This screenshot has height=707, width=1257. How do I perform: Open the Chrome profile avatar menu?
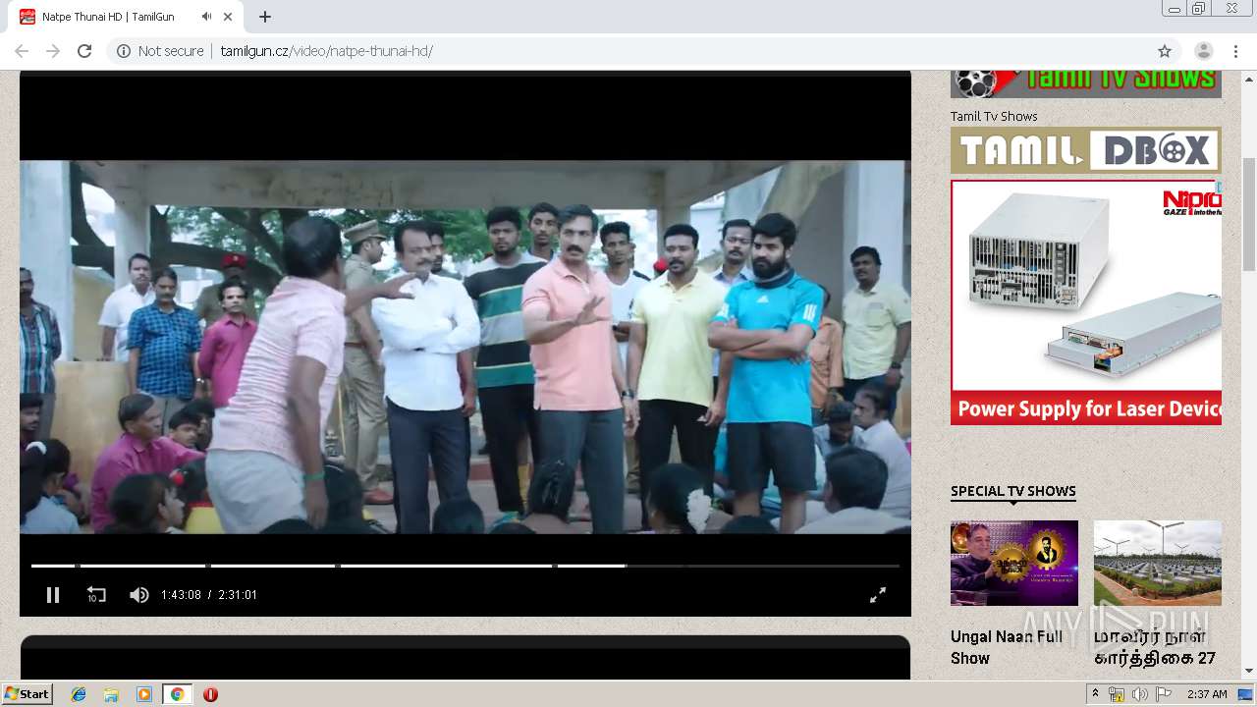click(1203, 51)
